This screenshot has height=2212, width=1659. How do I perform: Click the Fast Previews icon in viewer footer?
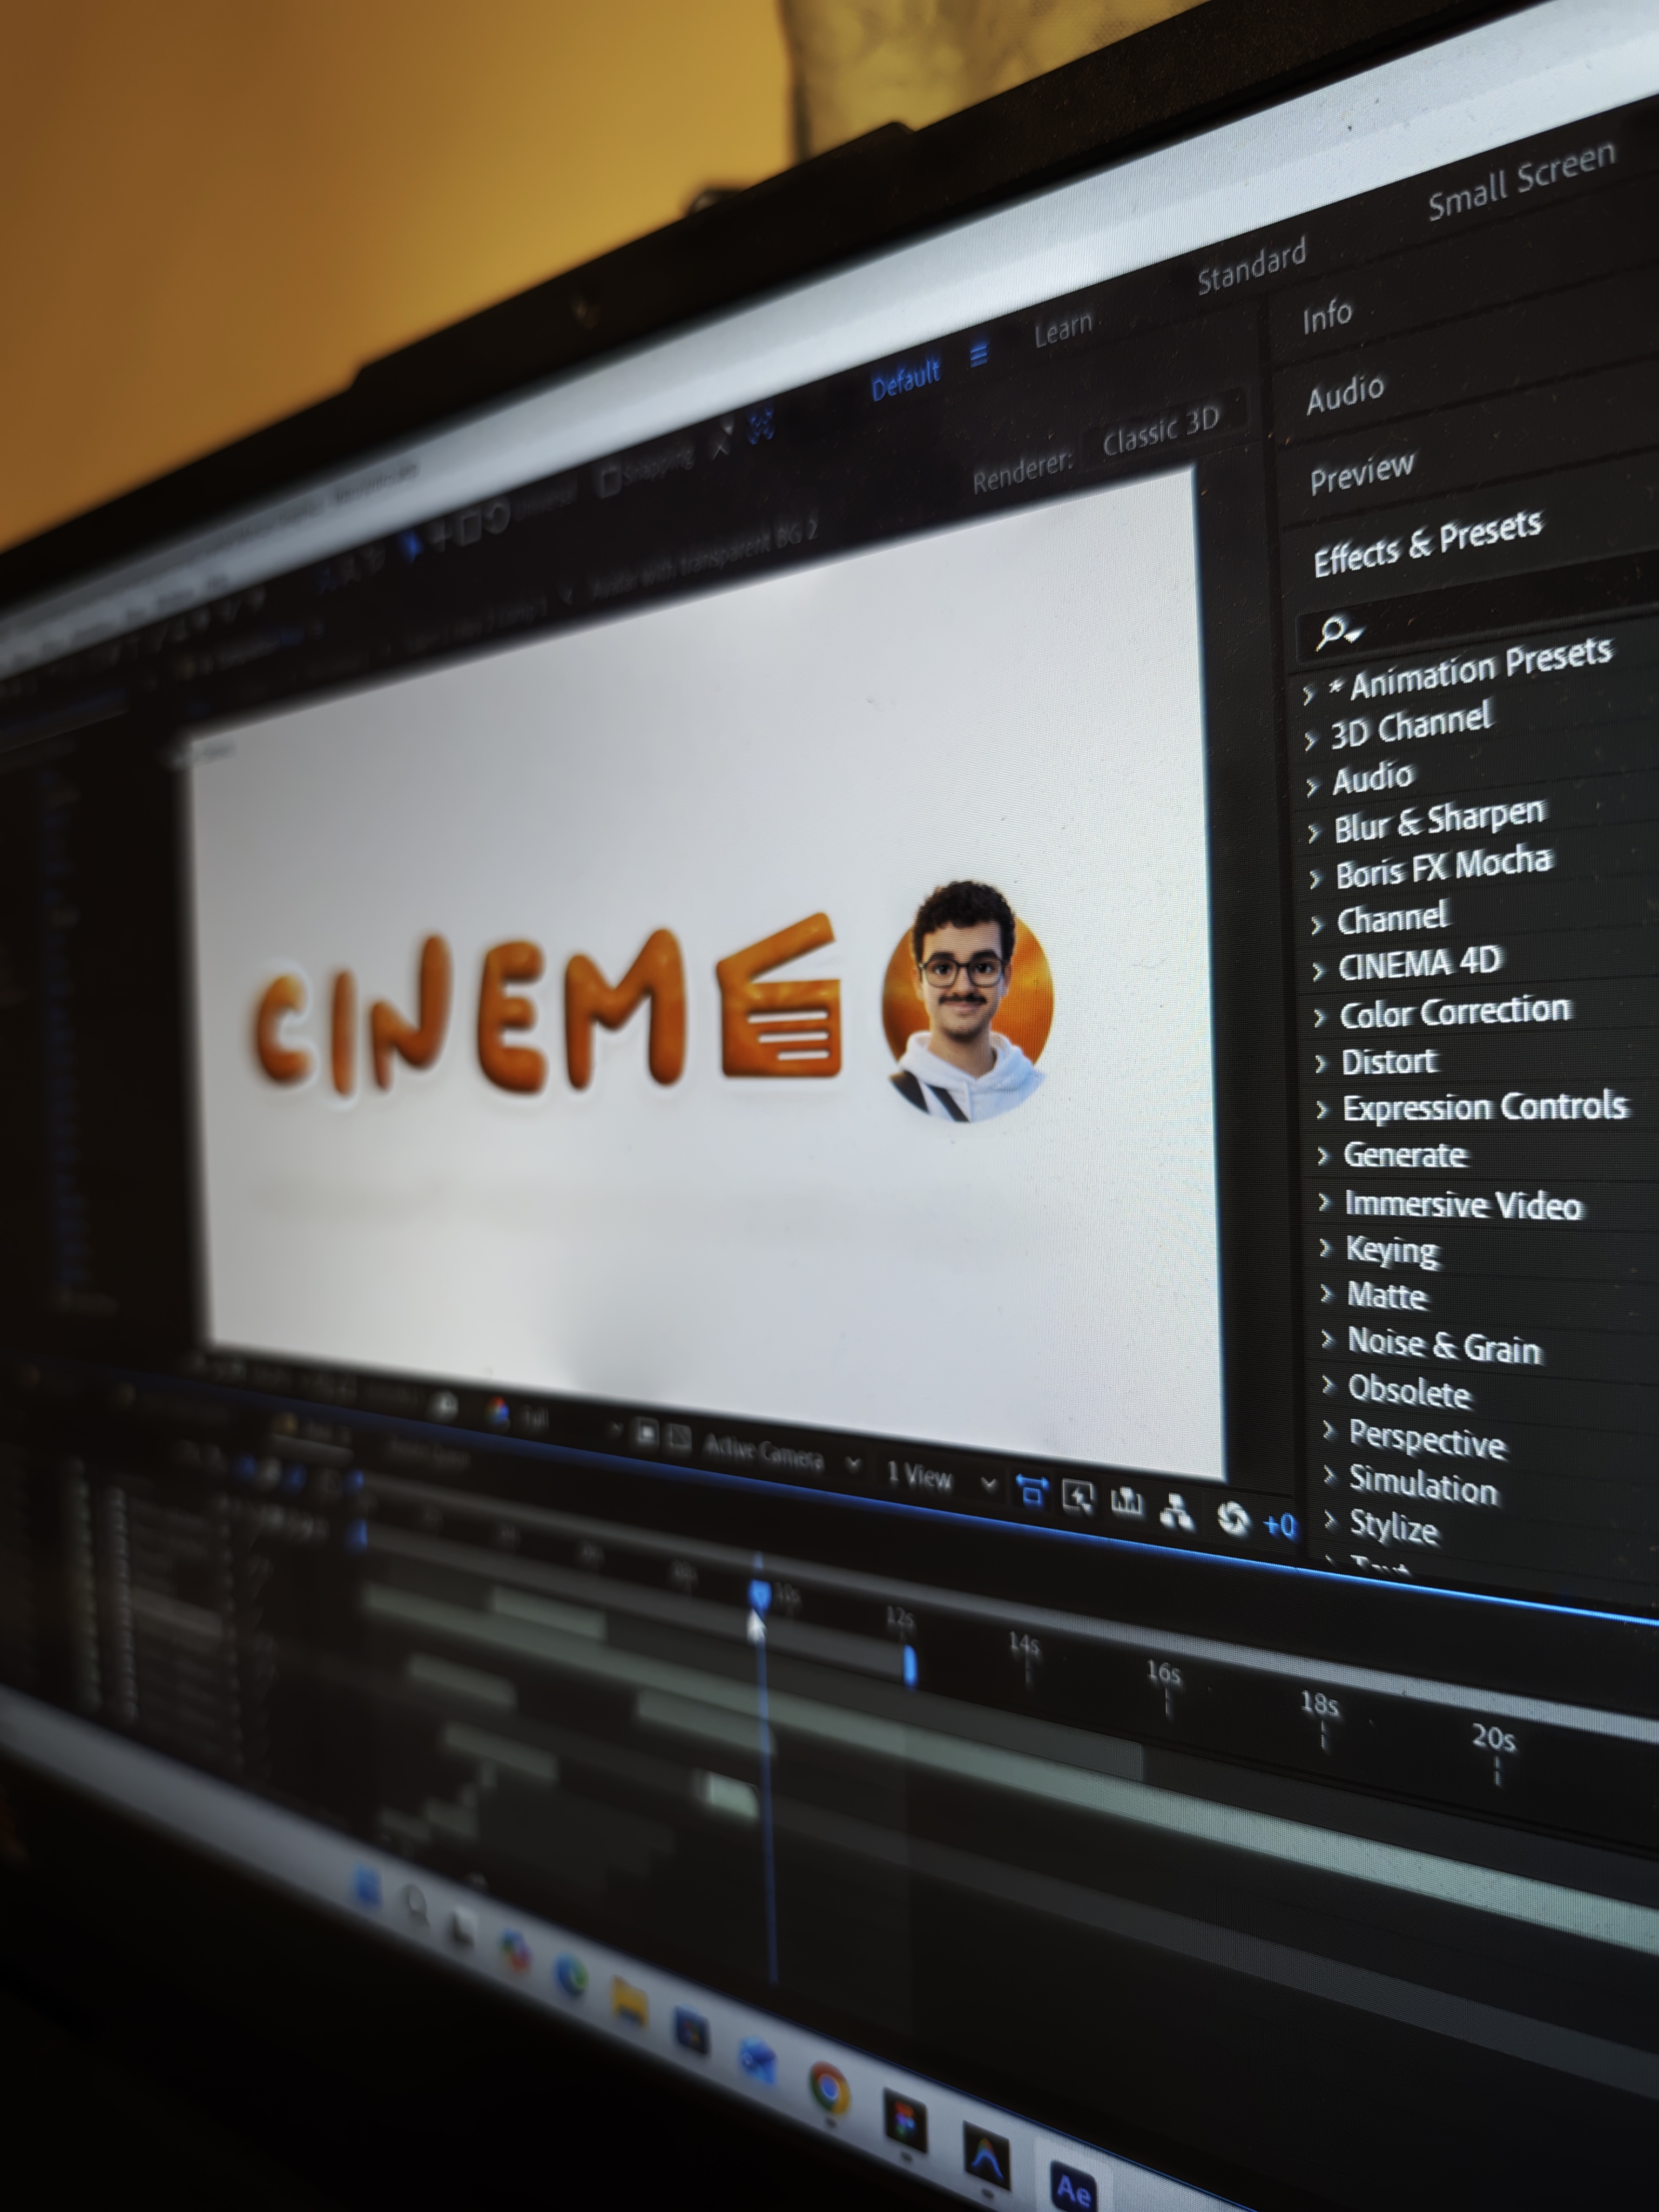[x=1079, y=1497]
